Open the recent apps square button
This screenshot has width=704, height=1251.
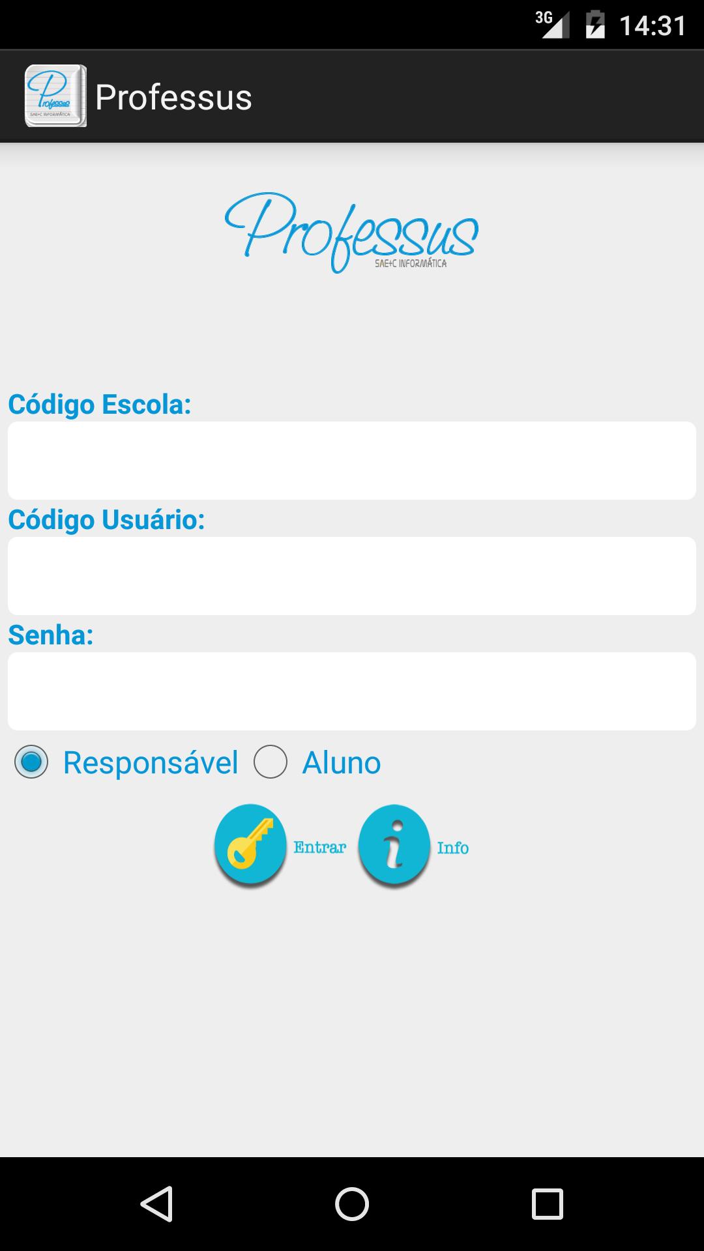pyautogui.click(x=548, y=1203)
